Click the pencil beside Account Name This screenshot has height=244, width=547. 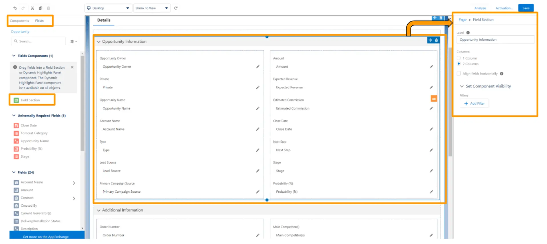click(258, 129)
